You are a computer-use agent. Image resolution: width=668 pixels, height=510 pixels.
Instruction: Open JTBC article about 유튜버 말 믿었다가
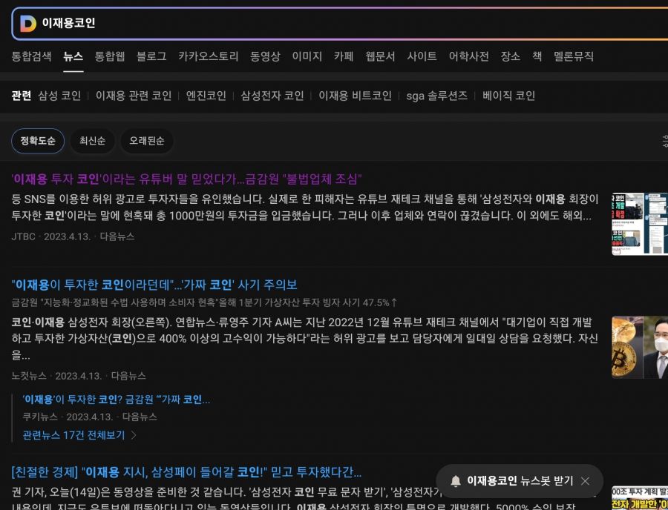[x=186, y=179]
